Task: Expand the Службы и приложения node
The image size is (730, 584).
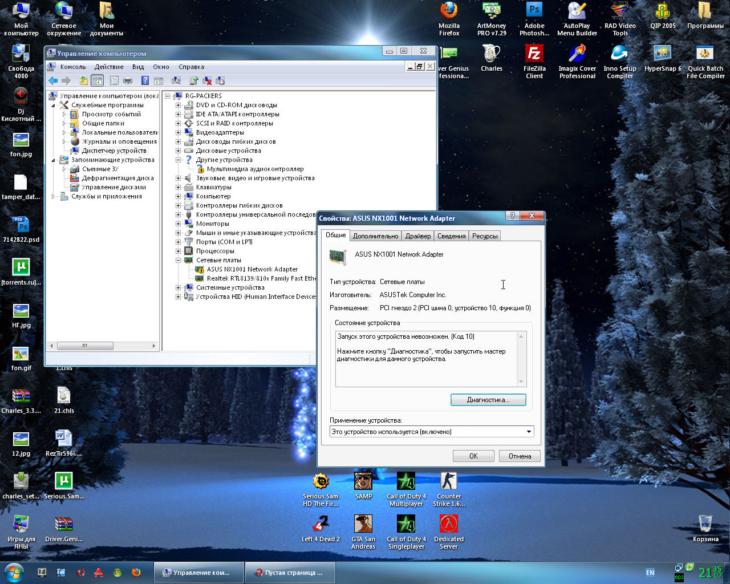Action: point(54,196)
